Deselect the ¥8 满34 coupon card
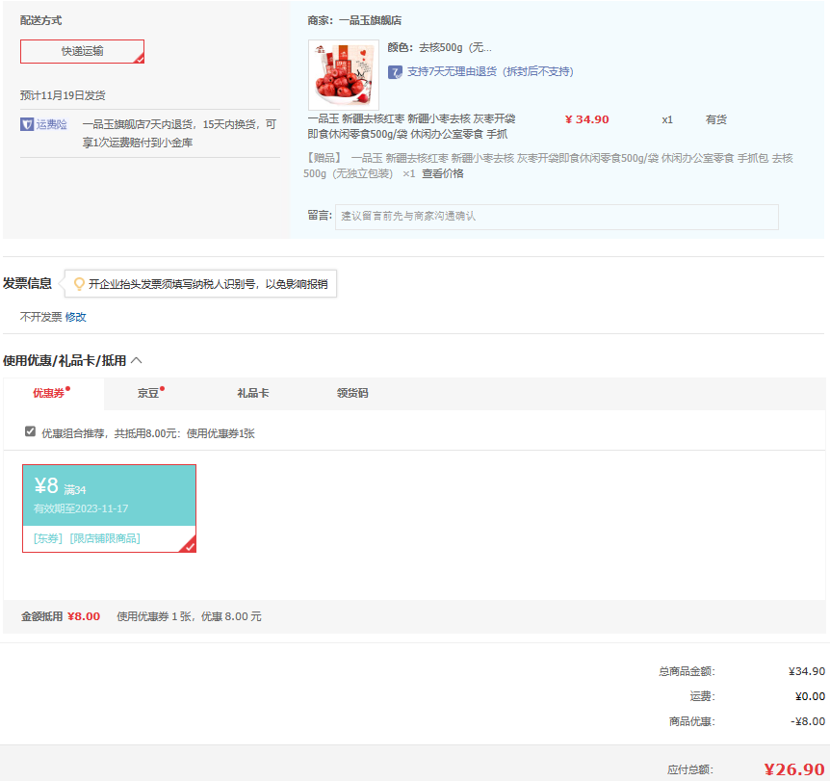Viewport: 830px width, 781px height. [109, 508]
